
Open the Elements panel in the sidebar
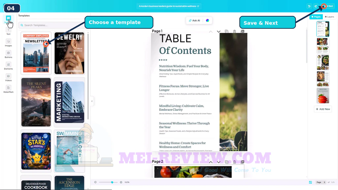point(8,66)
